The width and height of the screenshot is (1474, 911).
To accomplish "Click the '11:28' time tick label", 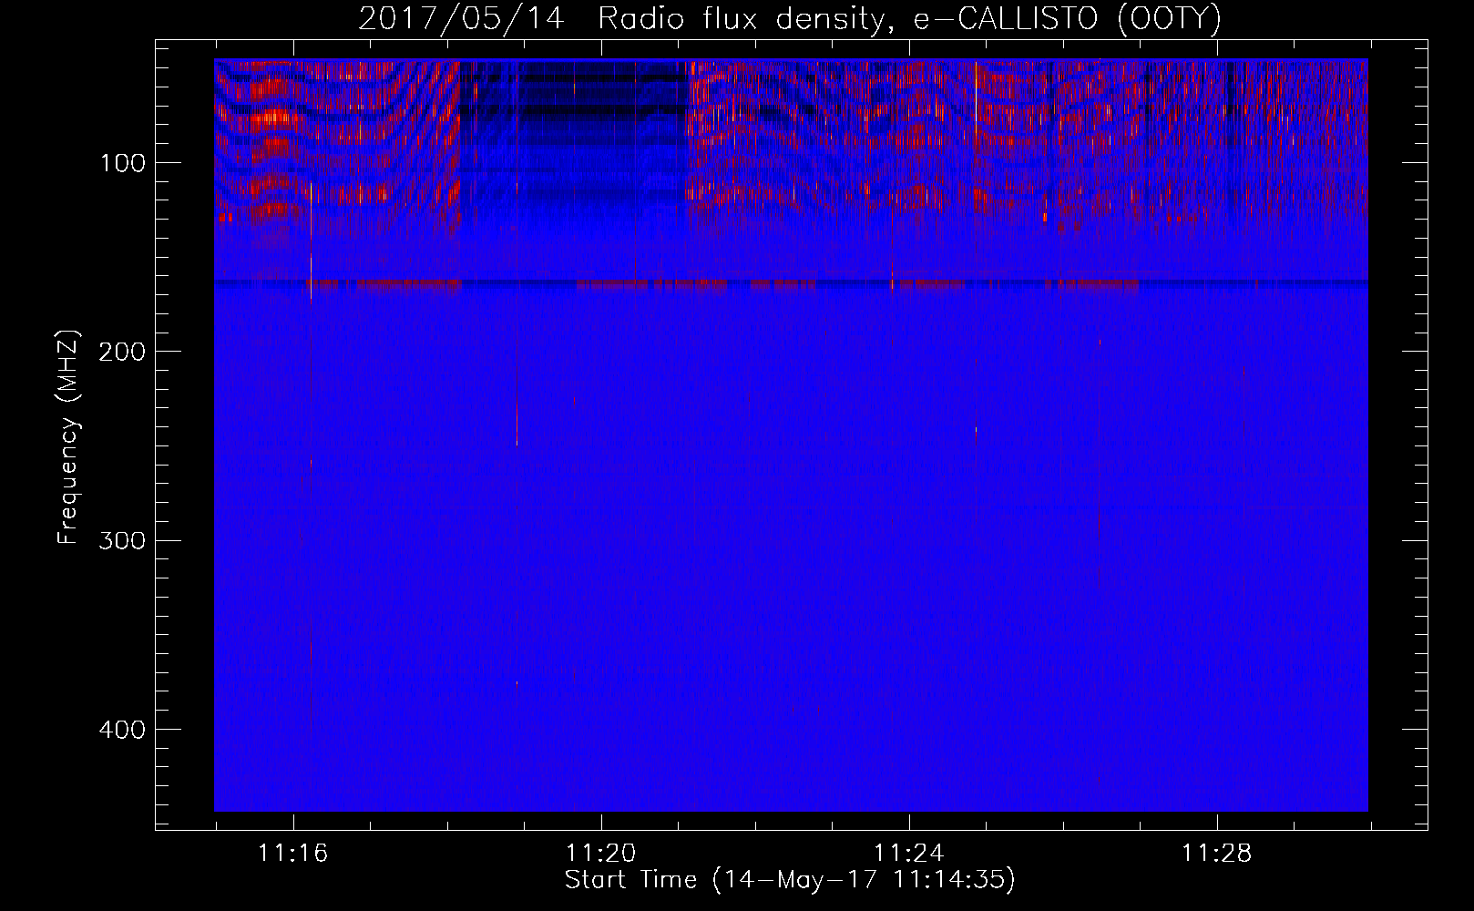I will coord(1217,854).
